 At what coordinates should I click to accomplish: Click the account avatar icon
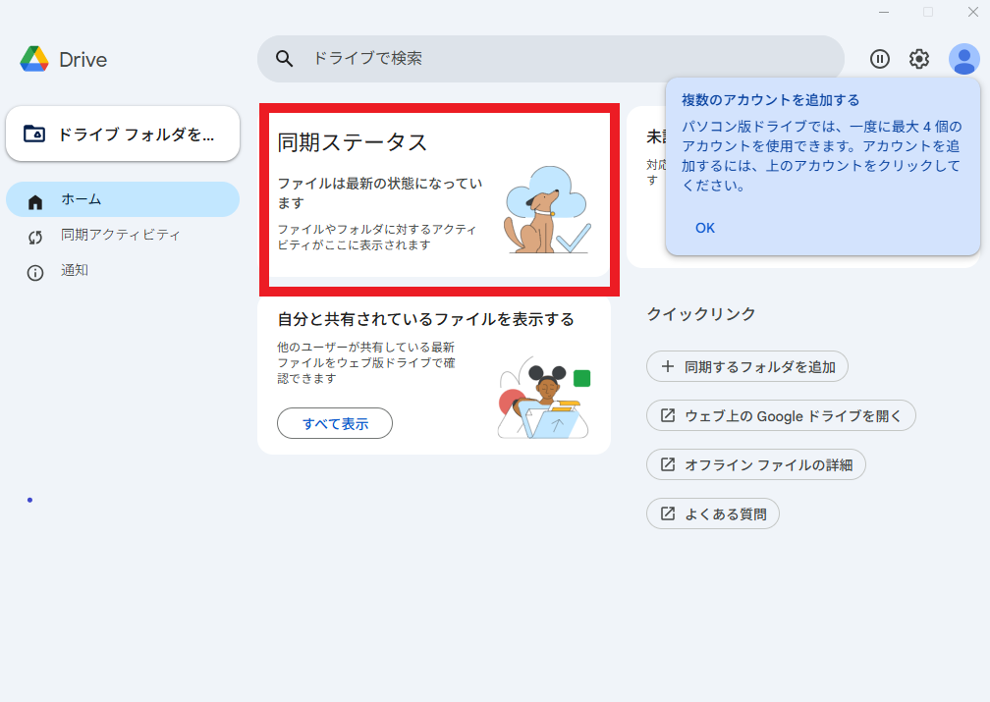point(962,59)
